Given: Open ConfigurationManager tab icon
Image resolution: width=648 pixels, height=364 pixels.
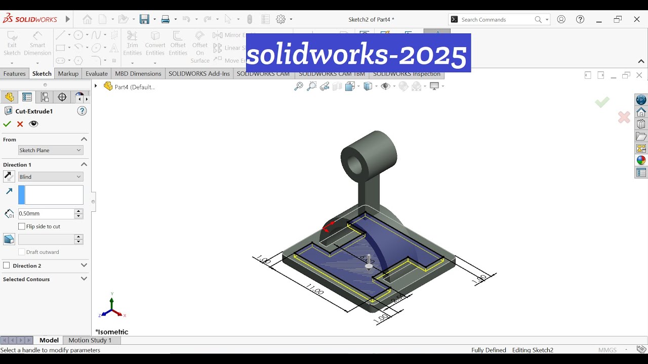Looking at the screenshot, I should [x=45, y=97].
